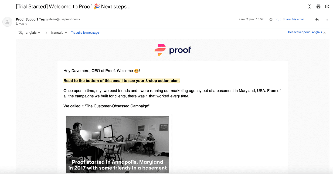Reply using the arrow icon
This screenshot has height=174, width=333.
317,19
